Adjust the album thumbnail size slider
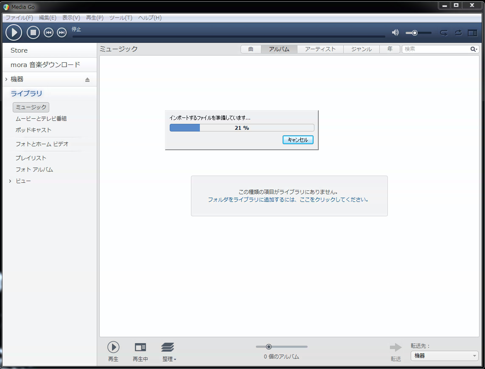 (x=269, y=347)
